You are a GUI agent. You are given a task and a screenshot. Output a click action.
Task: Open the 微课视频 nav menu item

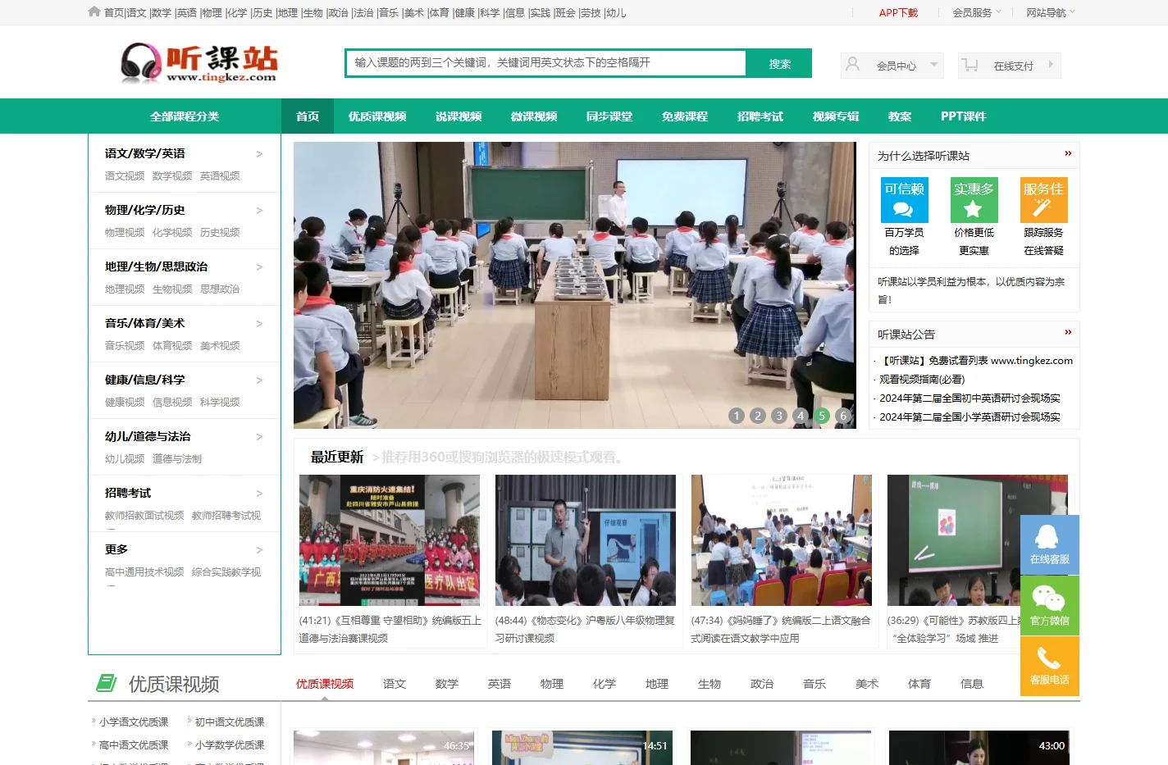534,116
